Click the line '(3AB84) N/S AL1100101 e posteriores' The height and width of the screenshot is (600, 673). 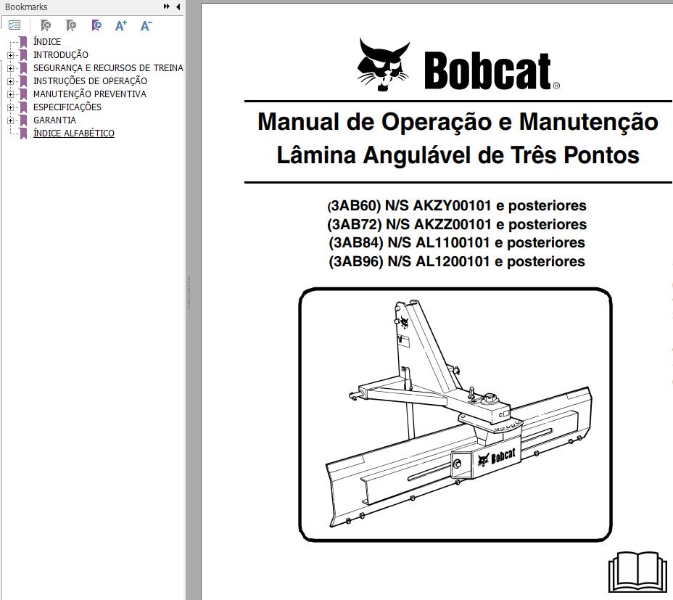pyautogui.click(x=457, y=242)
